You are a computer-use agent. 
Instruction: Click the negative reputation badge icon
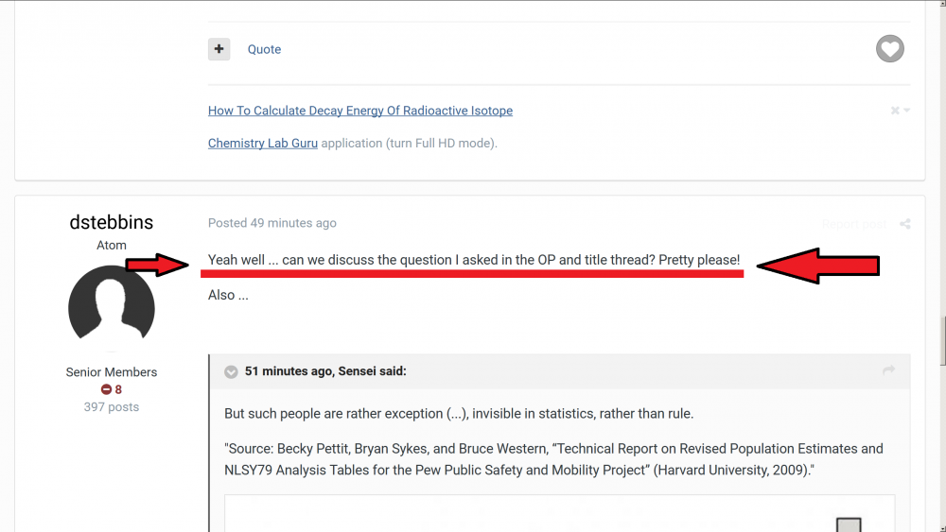[x=106, y=389]
